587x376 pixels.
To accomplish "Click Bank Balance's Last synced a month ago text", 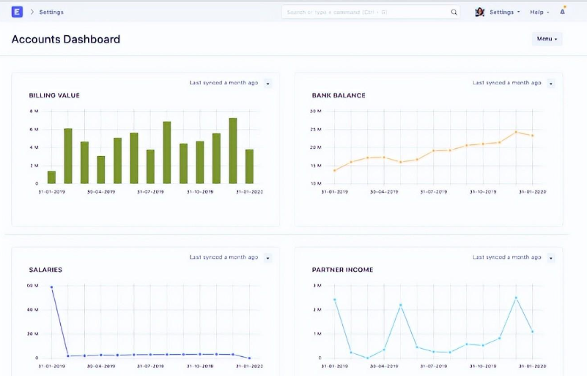I will tap(507, 83).
